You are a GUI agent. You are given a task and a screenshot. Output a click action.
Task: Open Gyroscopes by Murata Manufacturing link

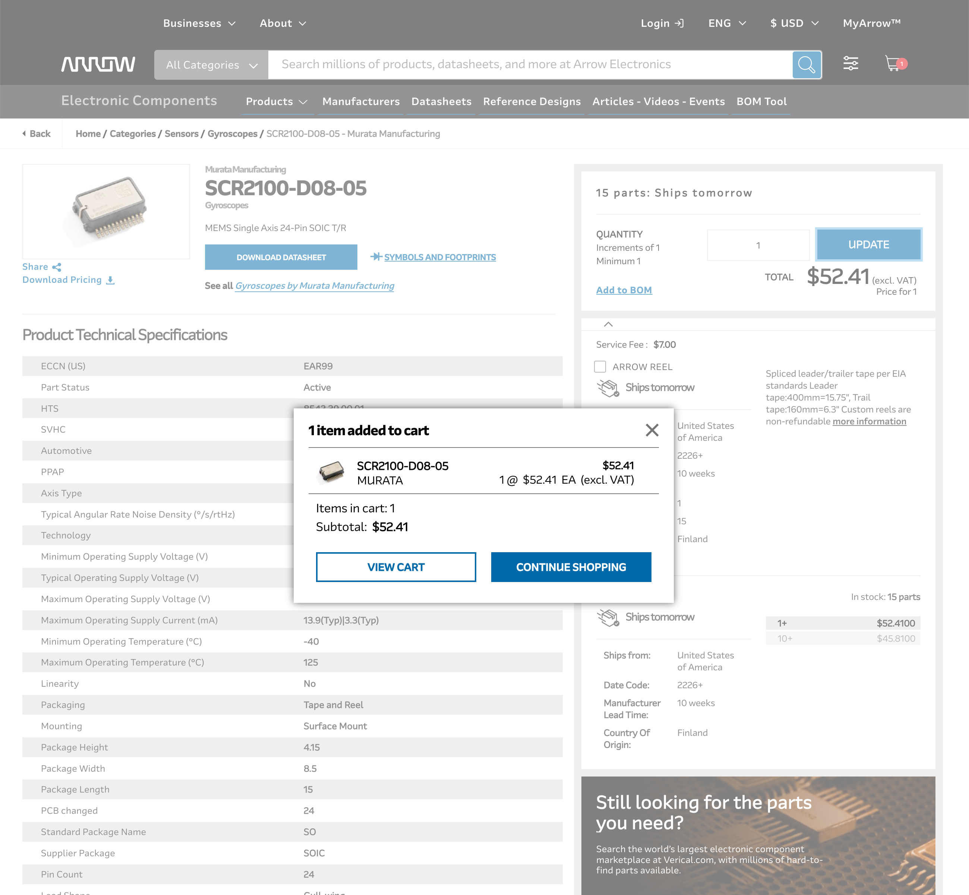315,286
